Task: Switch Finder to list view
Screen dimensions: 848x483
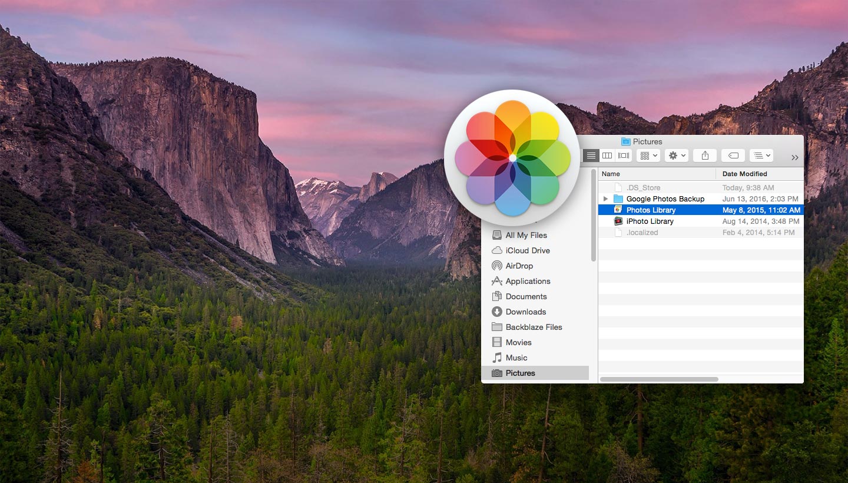Action: pos(591,156)
